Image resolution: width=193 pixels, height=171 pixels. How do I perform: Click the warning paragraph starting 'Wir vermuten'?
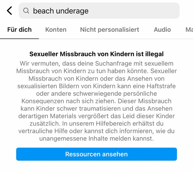tap(96, 101)
